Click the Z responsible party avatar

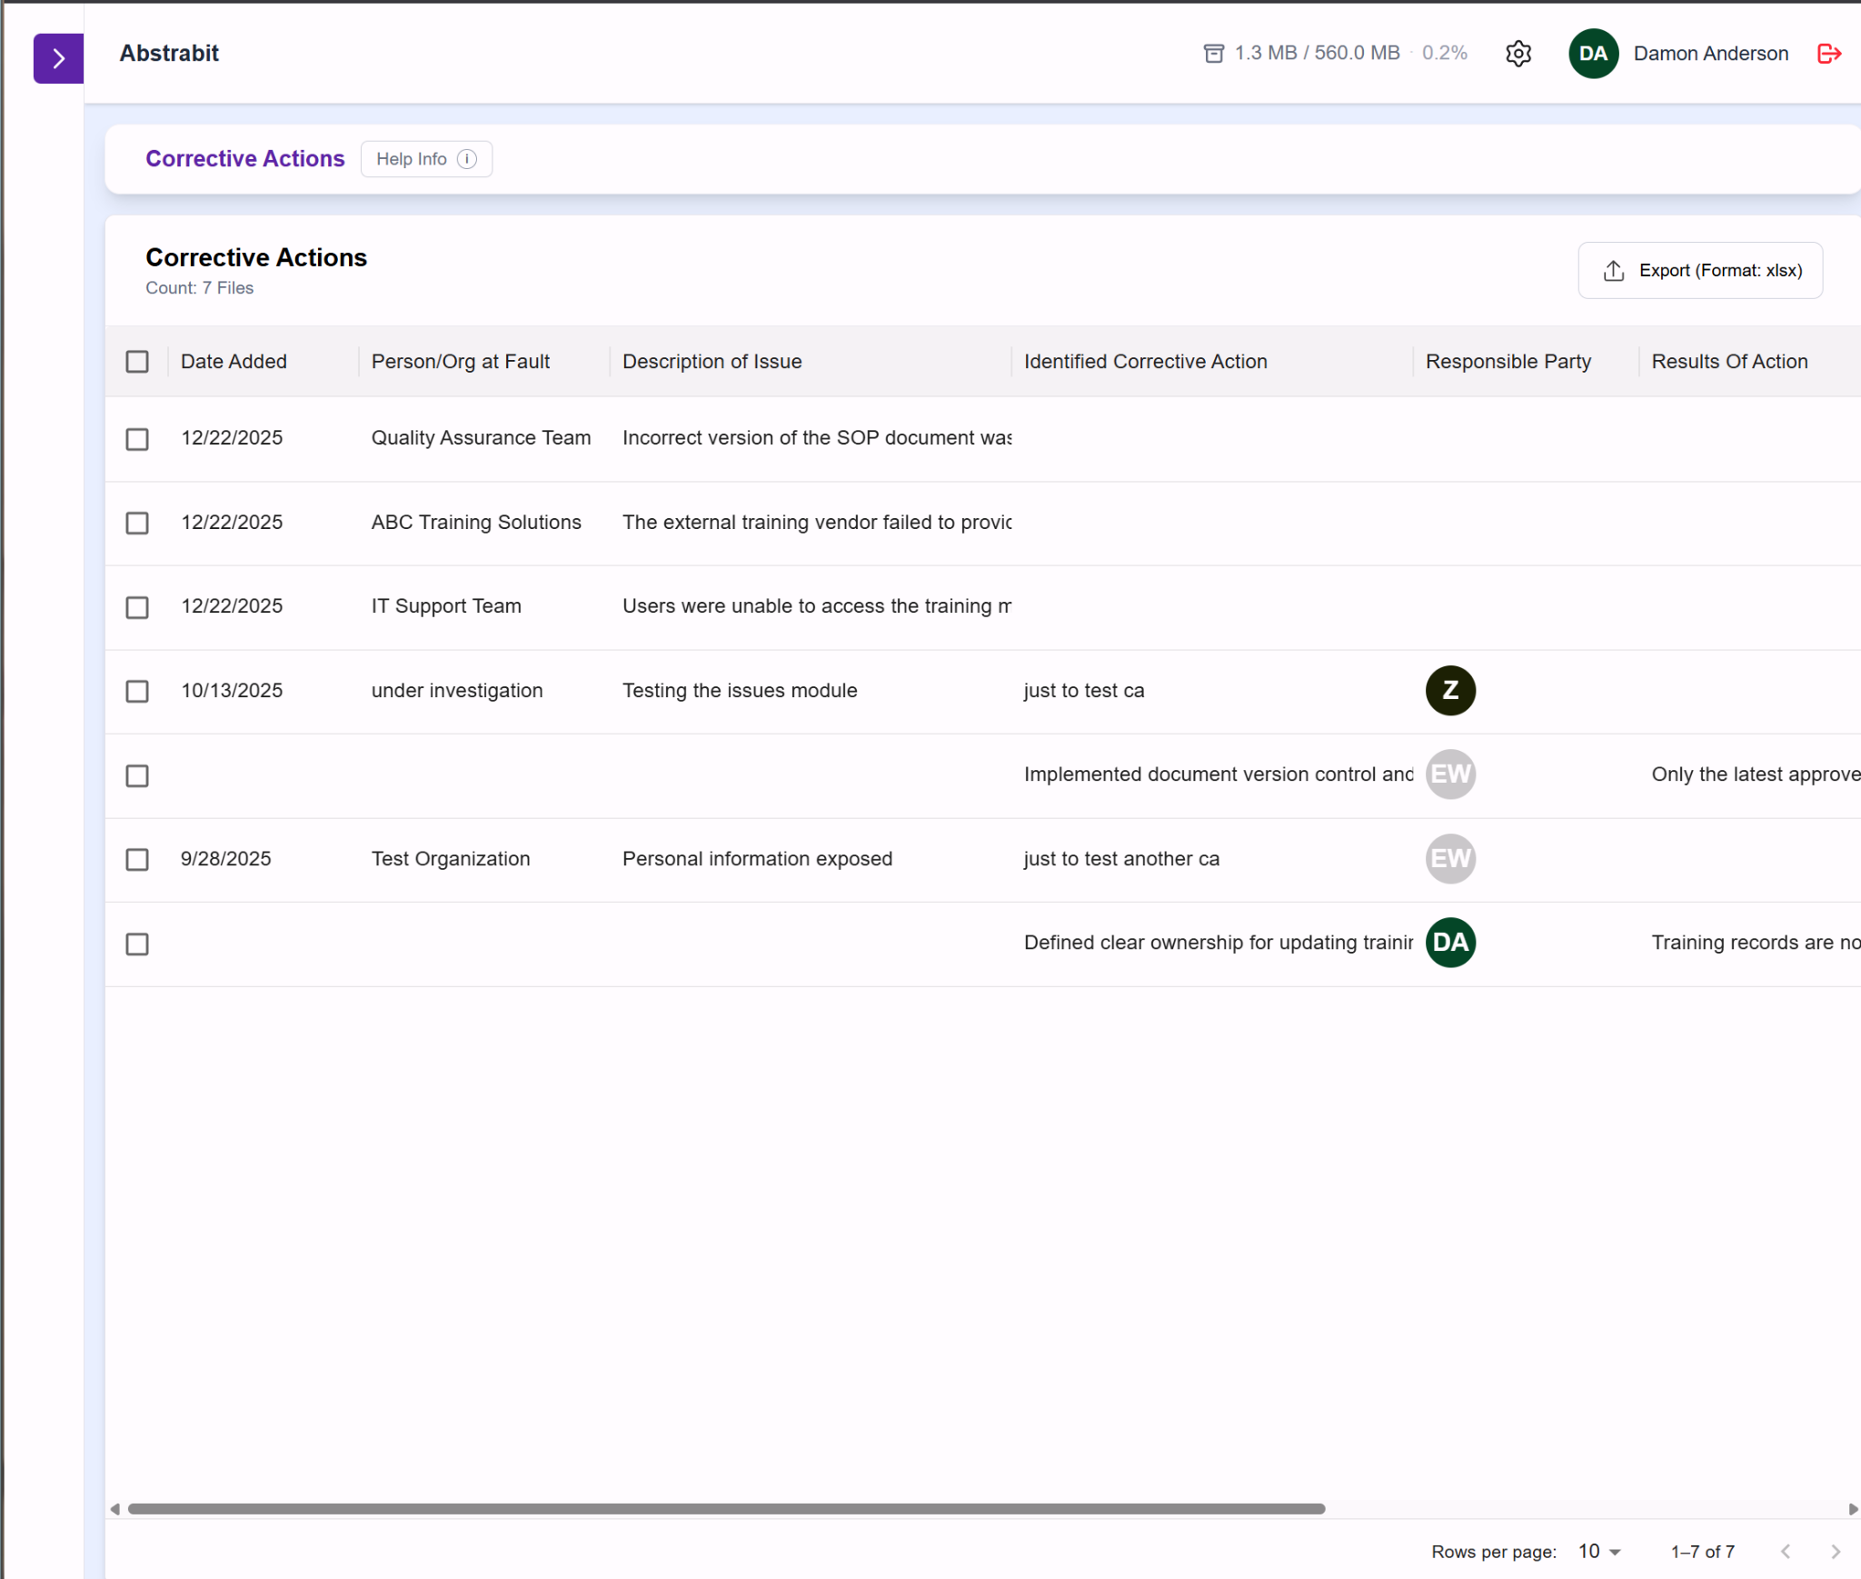(x=1450, y=691)
